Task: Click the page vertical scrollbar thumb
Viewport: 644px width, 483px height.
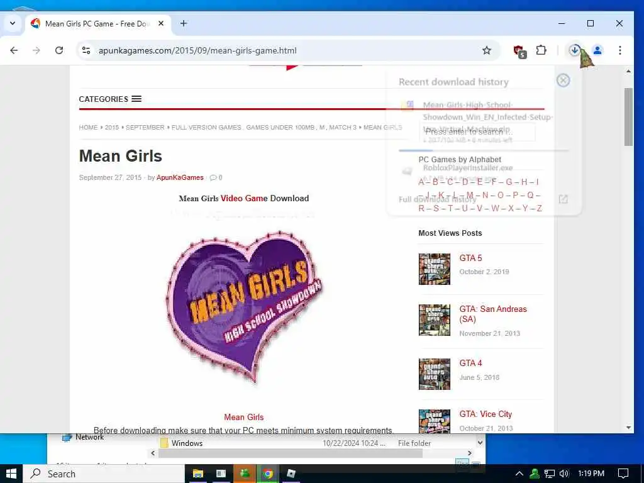Action: pyautogui.click(x=628, y=117)
